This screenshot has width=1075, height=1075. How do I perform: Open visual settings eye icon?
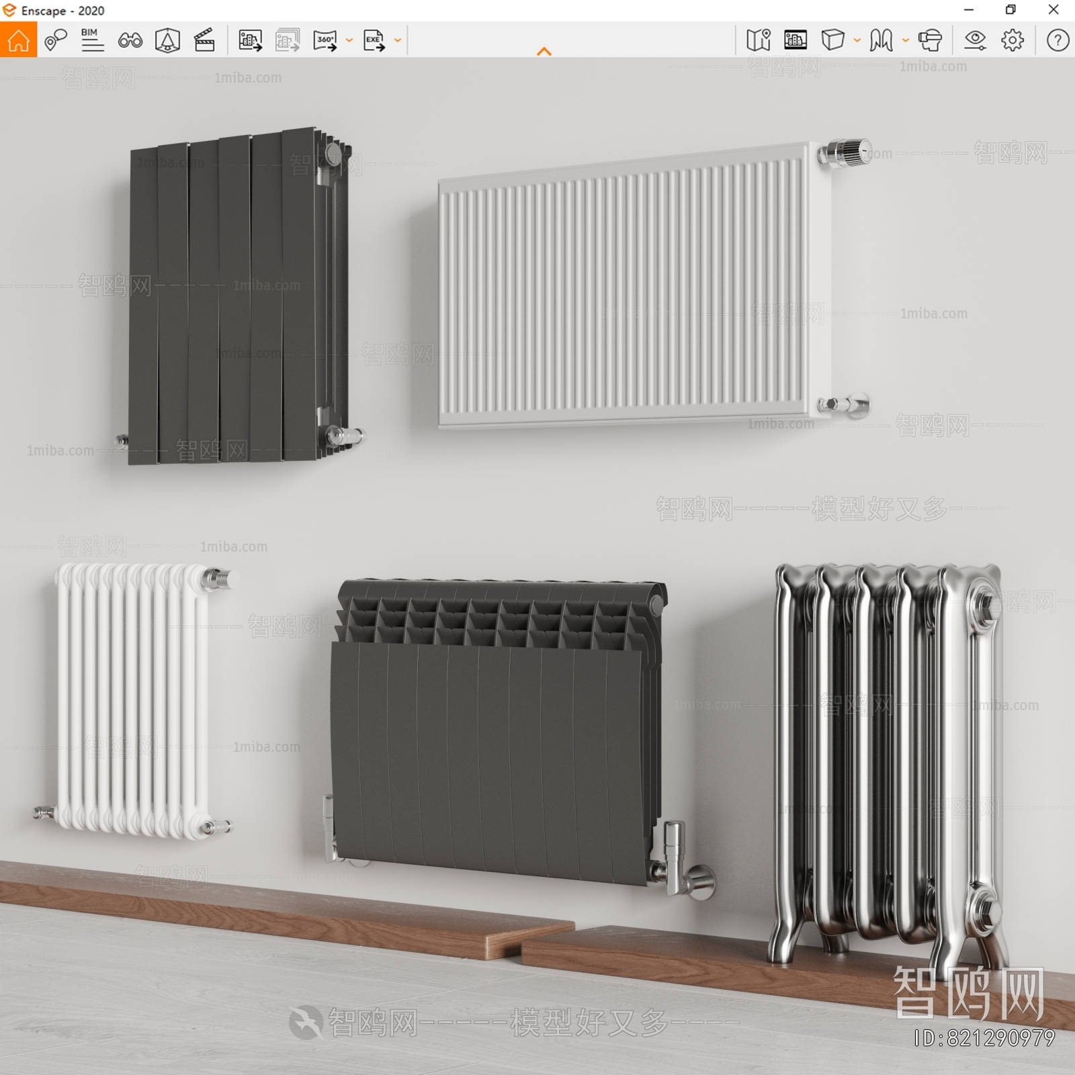(x=975, y=40)
